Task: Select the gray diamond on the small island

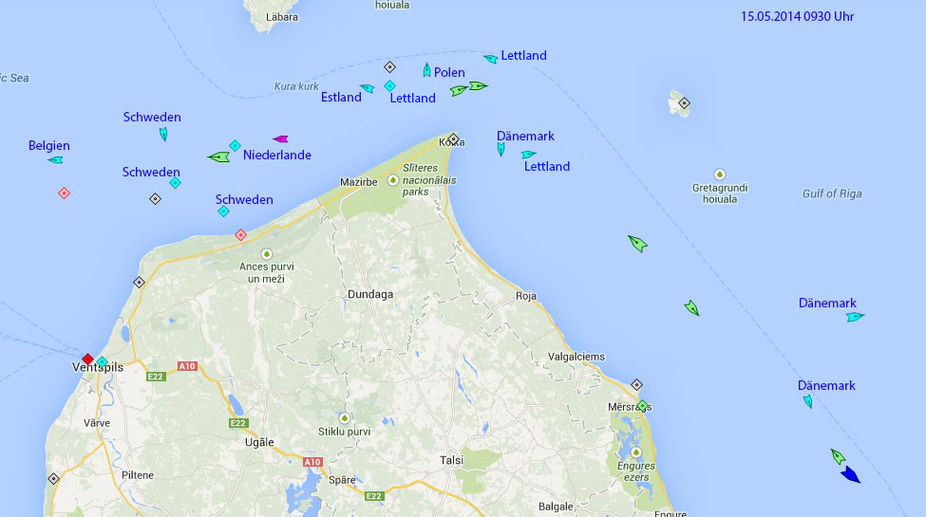Action: [684, 102]
